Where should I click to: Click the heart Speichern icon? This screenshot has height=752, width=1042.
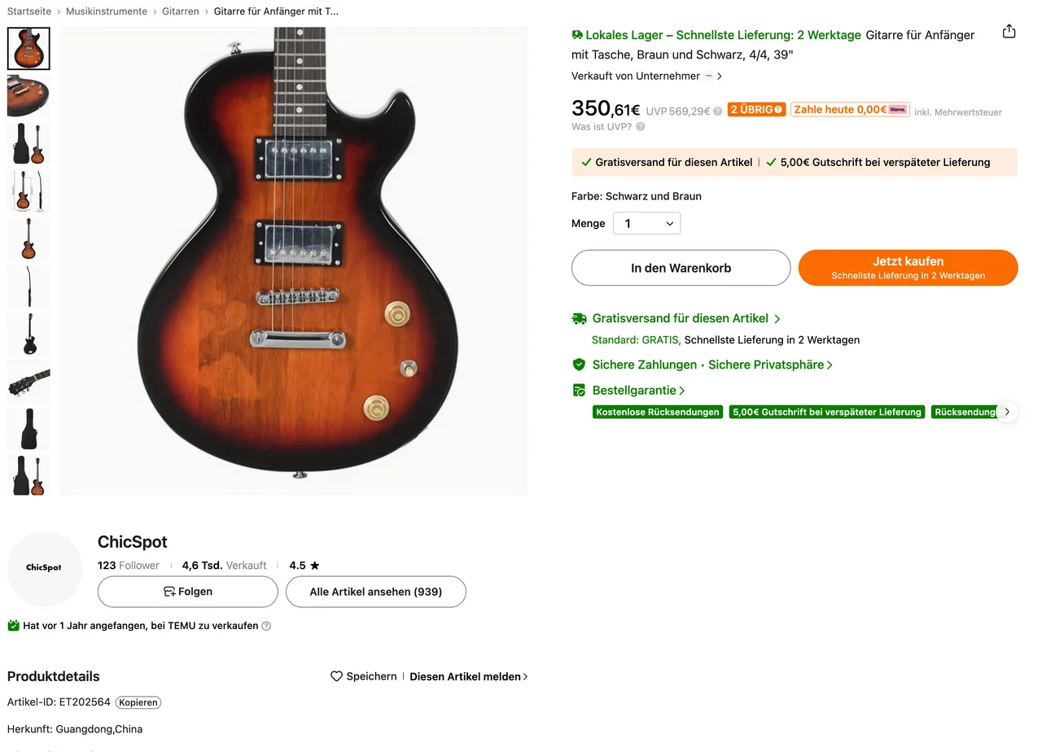pos(336,676)
